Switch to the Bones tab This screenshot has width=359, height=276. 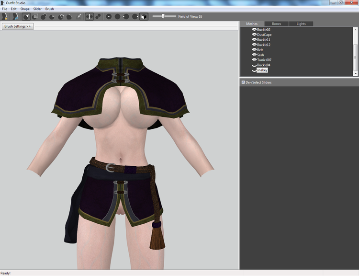(x=276, y=24)
